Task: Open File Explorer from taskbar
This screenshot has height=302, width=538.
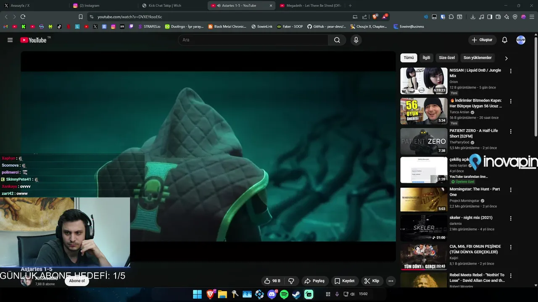Action: point(222,294)
